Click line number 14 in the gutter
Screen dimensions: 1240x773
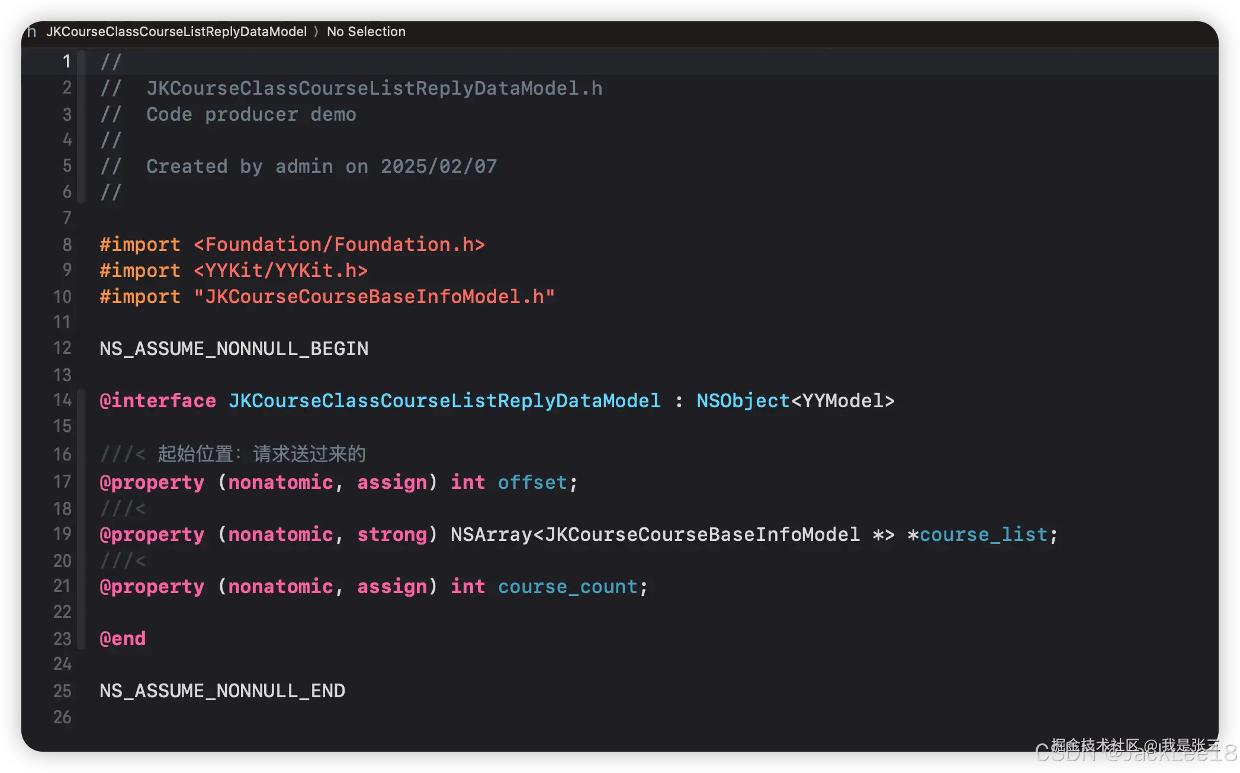pos(62,400)
